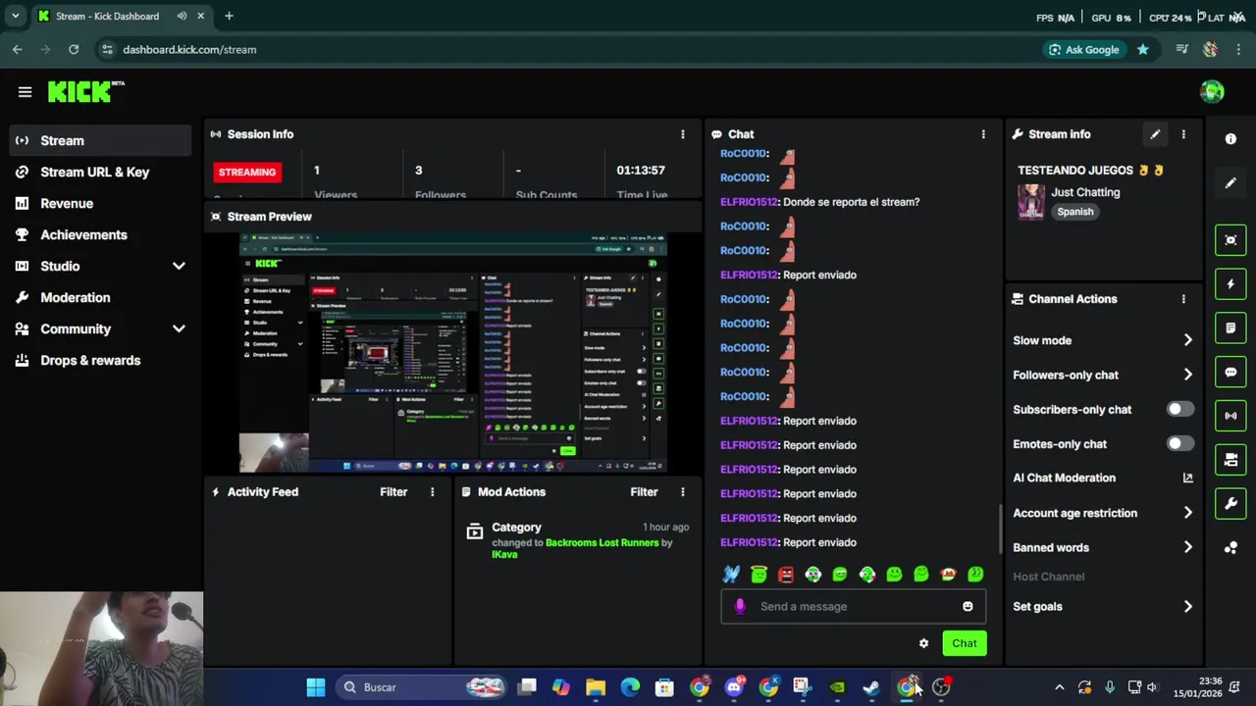1256x706 pixels.
Task: Click the Buscar taskbar search box
Action: 423,687
